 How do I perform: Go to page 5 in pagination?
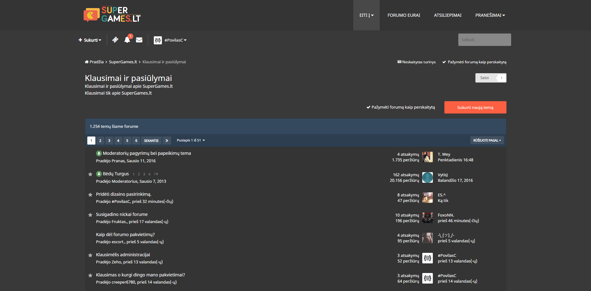pyautogui.click(x=127, y=141)
